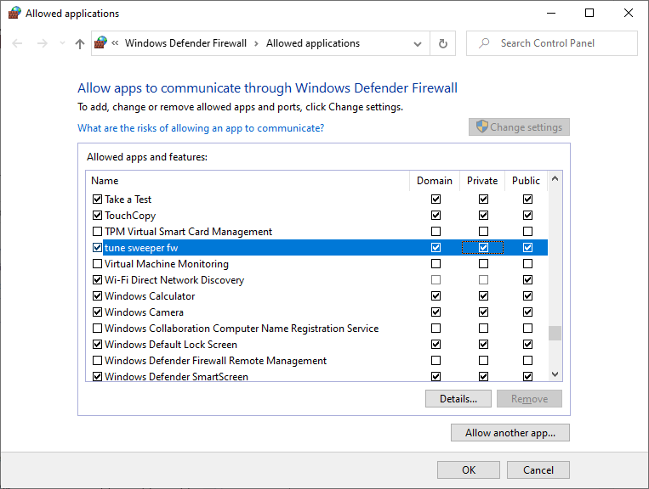Image resolution: width=649 pixels, height=489 pixels.
Task: Uncheck Windows Default Lock Screen Public checkbox
Action: click(x=527, y=344)
